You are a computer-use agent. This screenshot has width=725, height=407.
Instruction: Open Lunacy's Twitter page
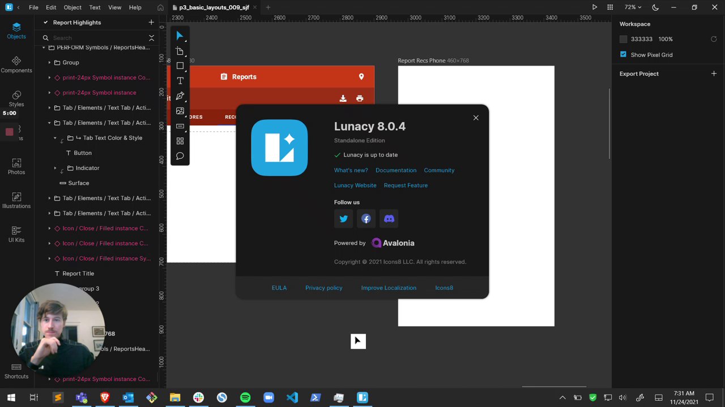(x=343, y=219)
